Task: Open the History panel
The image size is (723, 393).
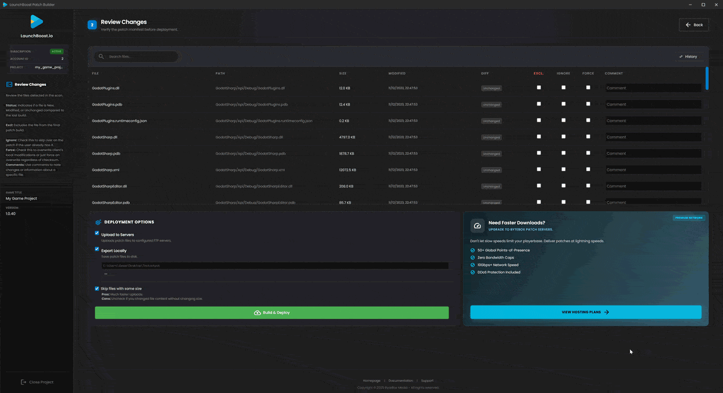Action: coord(688,56)
